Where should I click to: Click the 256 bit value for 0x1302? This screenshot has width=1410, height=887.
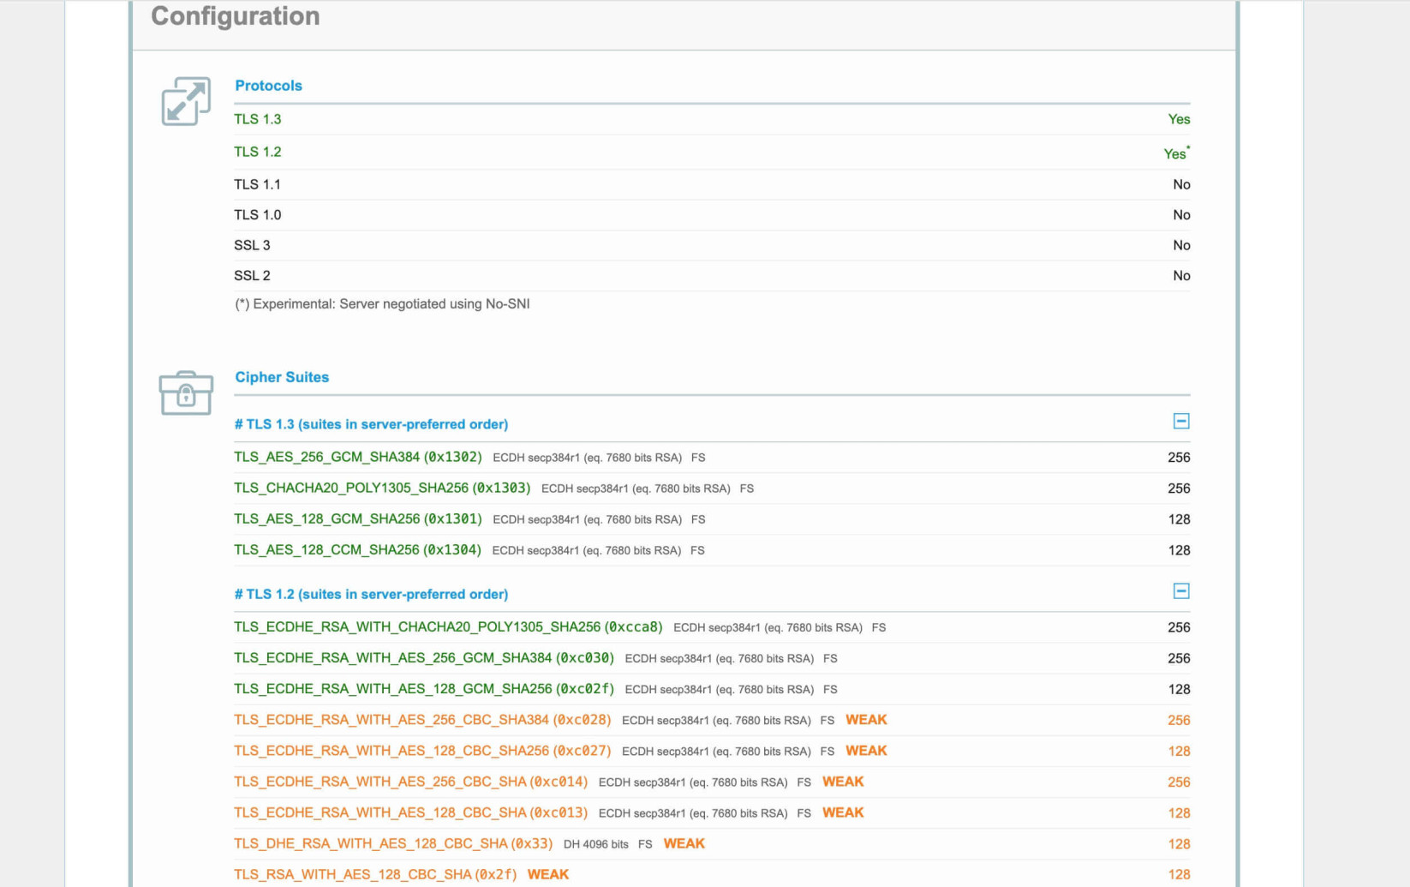point(1179,458)
